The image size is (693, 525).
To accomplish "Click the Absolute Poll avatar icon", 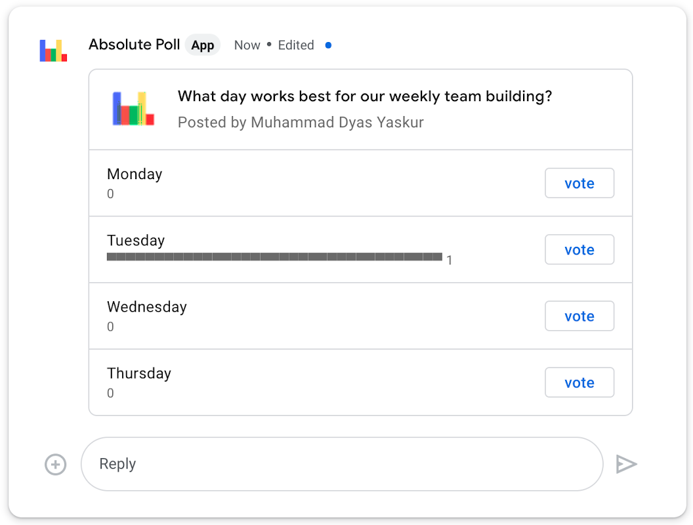I will (53, 51).
